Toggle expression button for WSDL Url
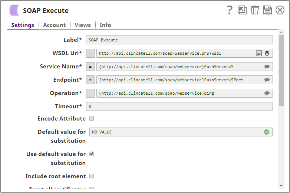The image size is (290, 193). (x=90, y=53)
